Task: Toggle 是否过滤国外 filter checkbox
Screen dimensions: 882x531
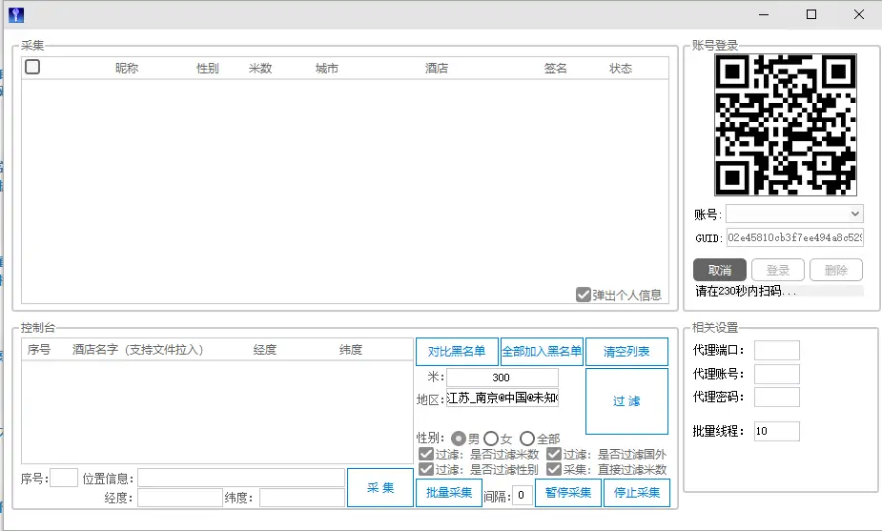Action: 554,454
